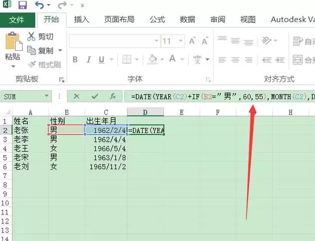Image resolution: width=315 pixels, height=241 pixels.
Task: Select column D header
Action: click(146, 112)
